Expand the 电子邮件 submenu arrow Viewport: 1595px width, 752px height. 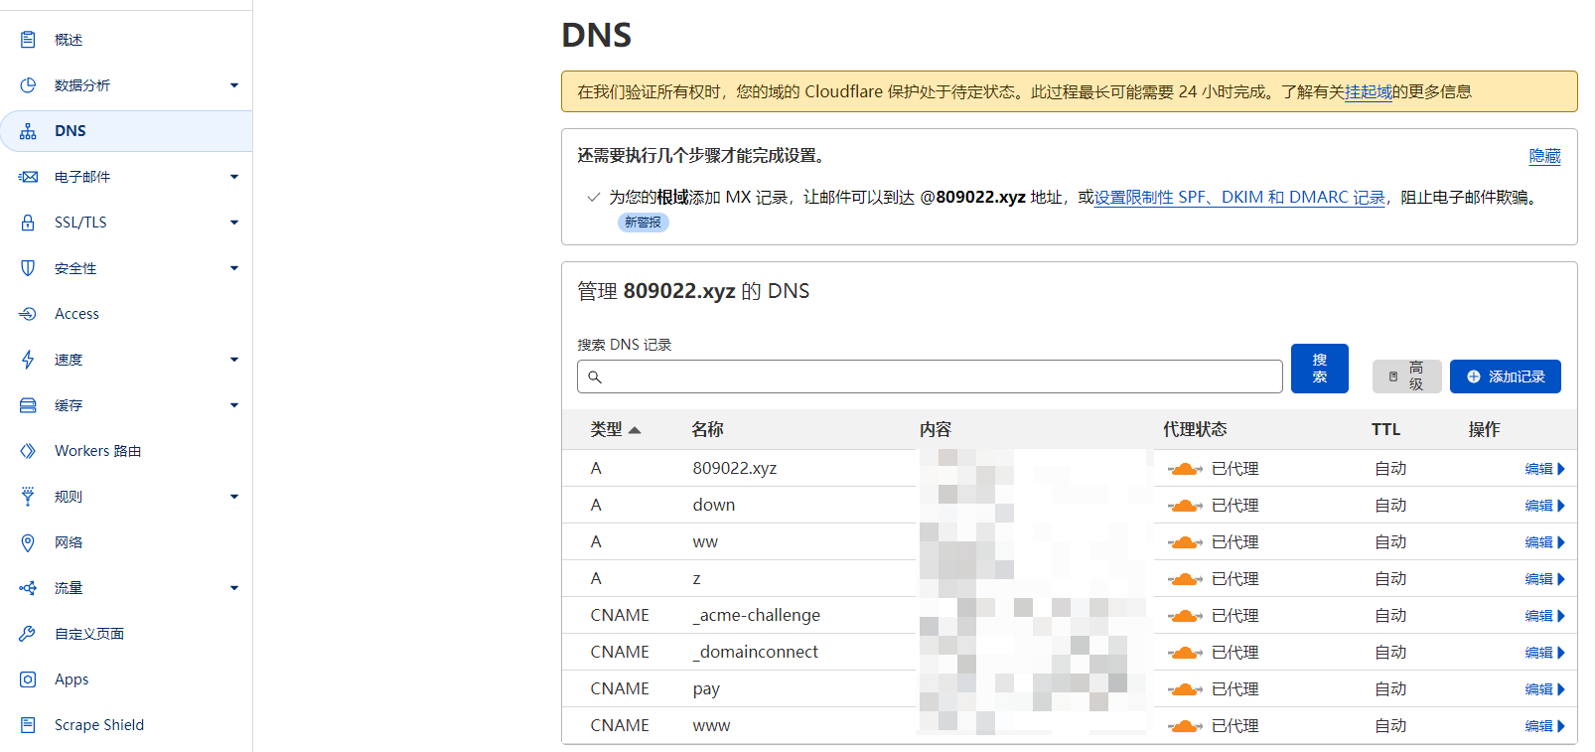pyautogui.click(x=234, y=177)
